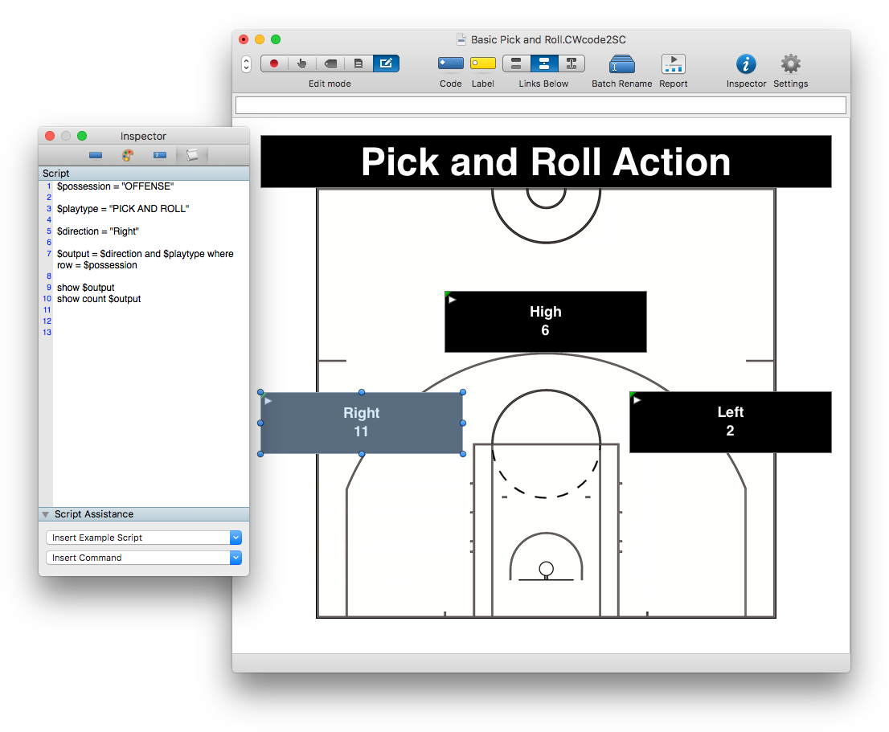Viewport: 889px width, 732px height.
Task: Select the Left code button
Action: (x=730, y=422)
